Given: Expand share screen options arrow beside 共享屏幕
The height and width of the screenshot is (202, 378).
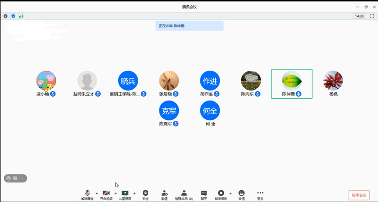Looking at the screenshot, I should [x=134, y=193].
